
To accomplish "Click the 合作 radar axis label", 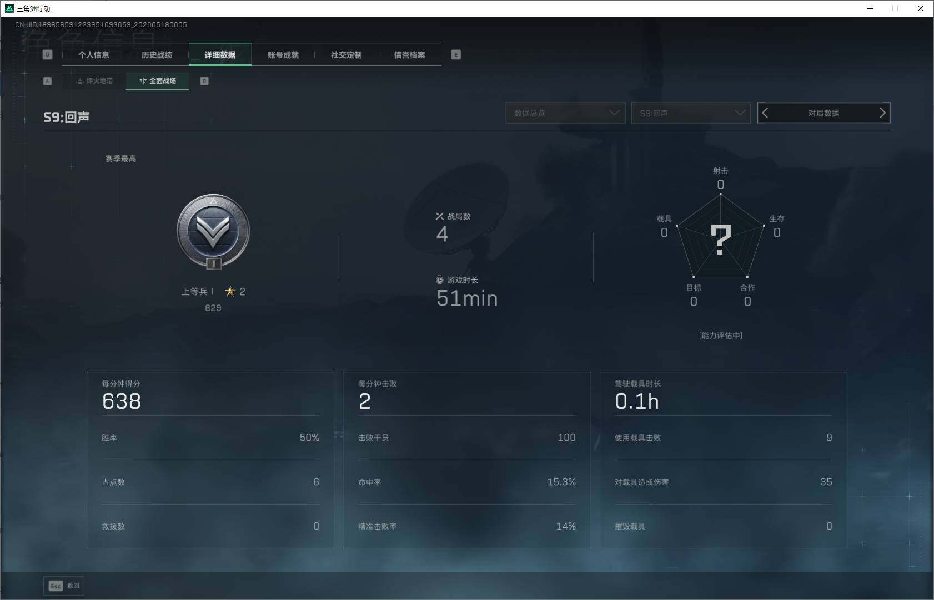I will click(x=747, y=288).
